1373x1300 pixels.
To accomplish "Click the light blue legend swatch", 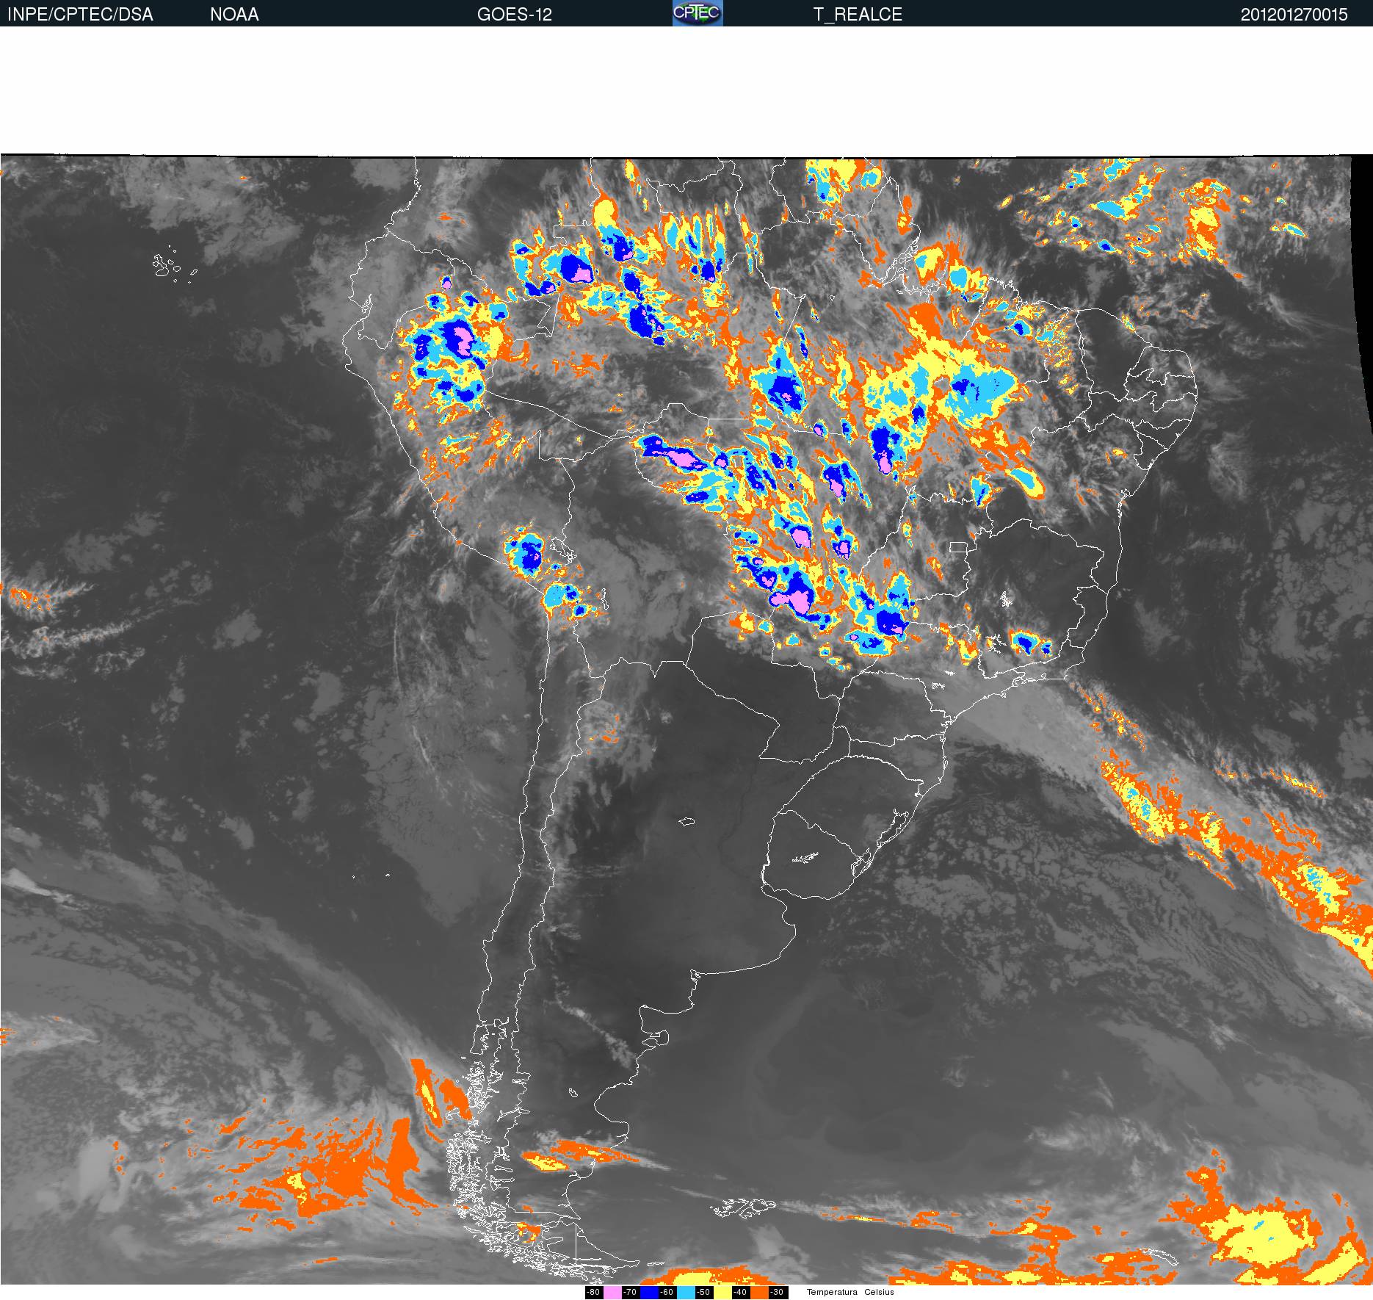I will click(x=686, y=1292).
